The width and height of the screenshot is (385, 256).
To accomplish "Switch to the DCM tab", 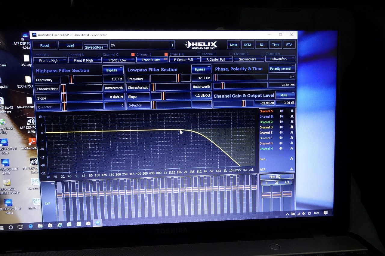I will [x=247, y=45].
